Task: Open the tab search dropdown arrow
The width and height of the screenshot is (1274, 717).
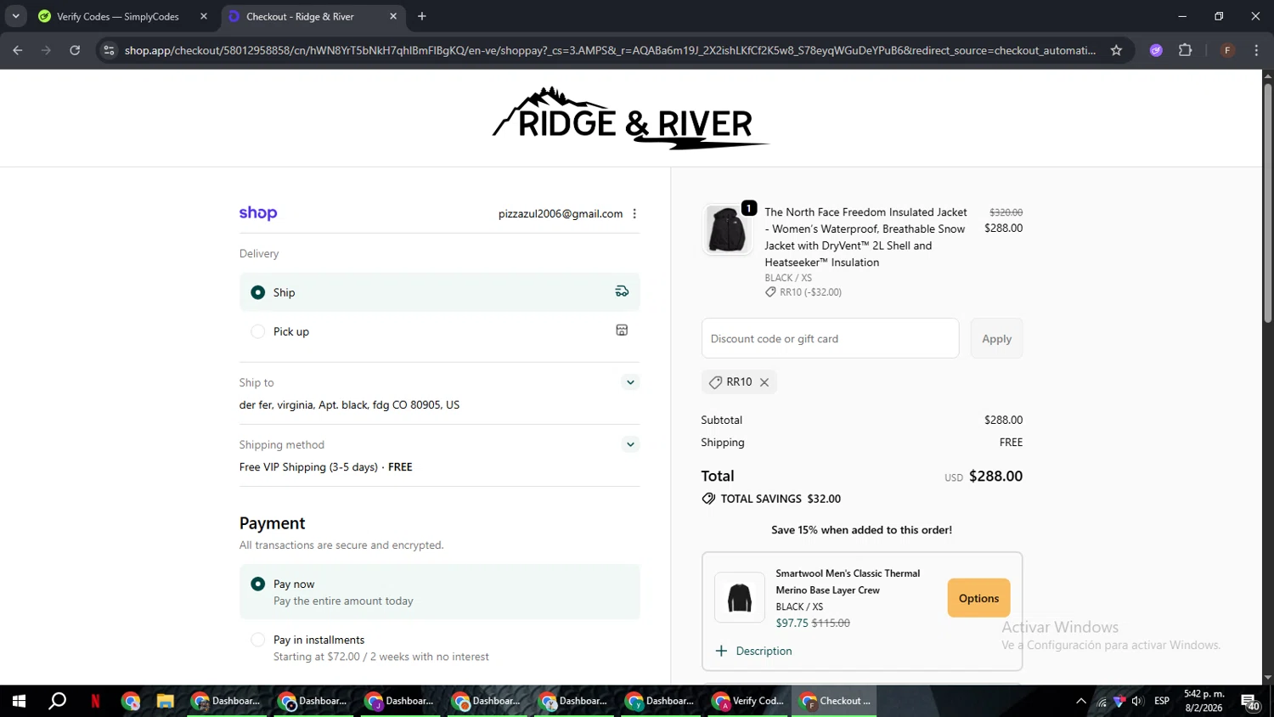Action: [15, 16]
